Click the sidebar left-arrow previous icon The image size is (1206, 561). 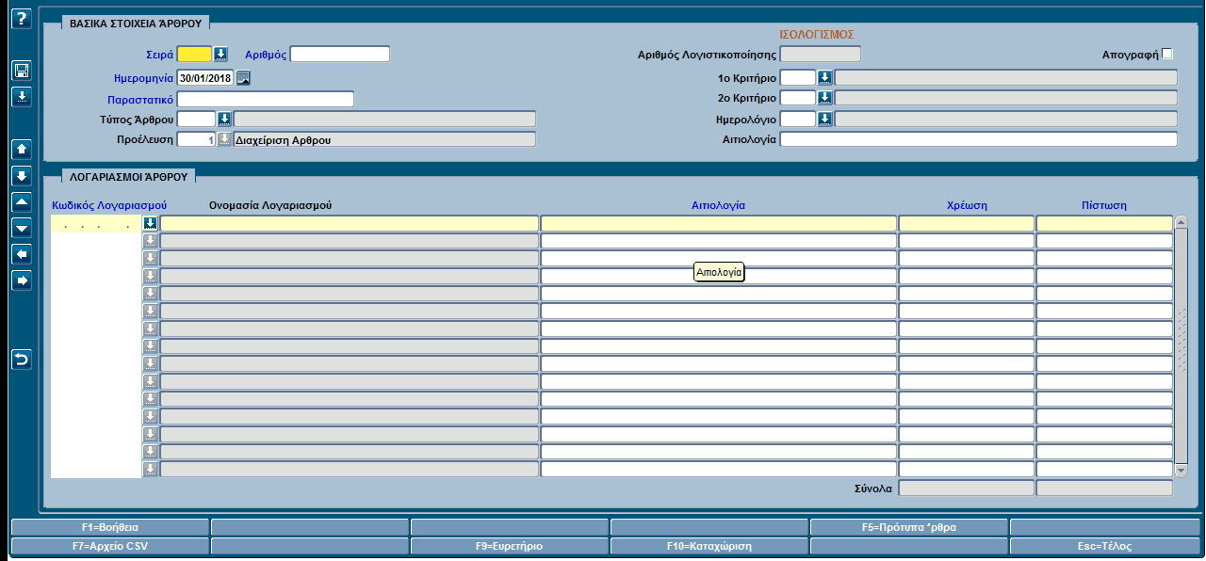point(22,254)
